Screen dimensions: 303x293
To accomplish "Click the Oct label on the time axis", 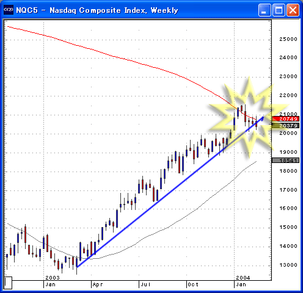I will (x=193, y=284).
